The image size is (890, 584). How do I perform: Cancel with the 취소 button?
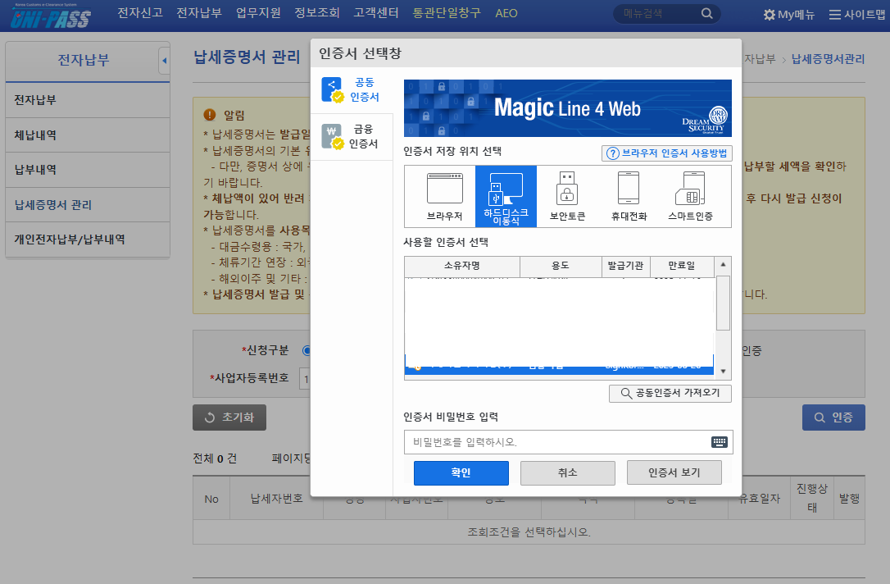tap(568, 472)
